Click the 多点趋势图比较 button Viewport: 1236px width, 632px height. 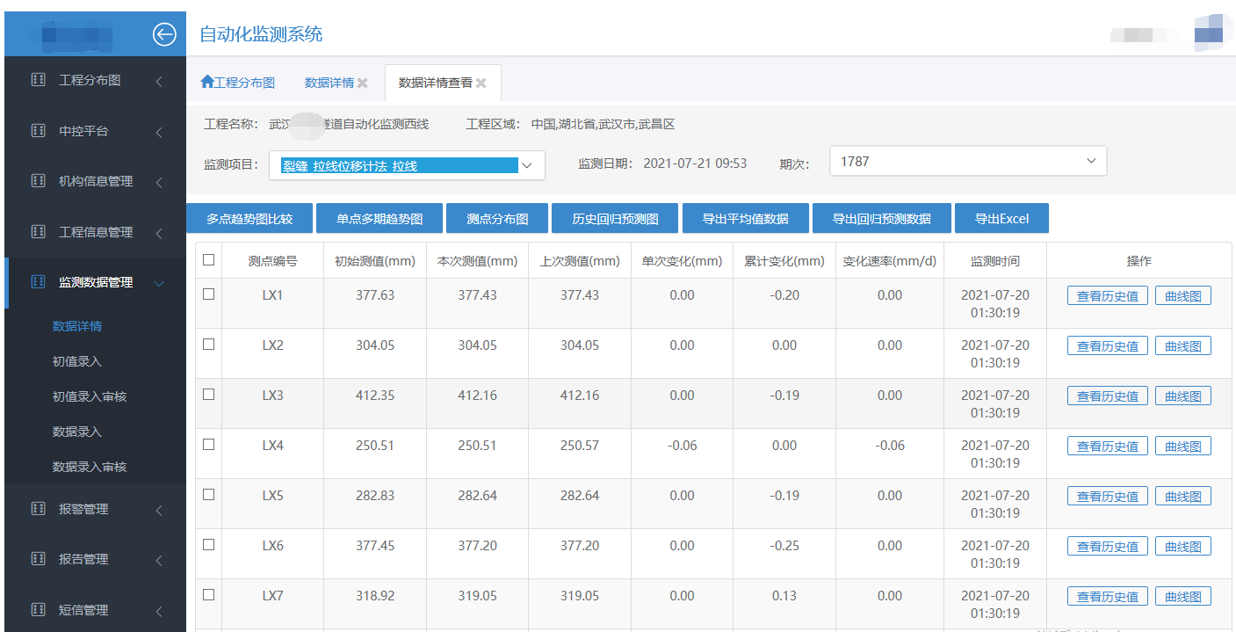pyautogui.click(x=249, y=218)
